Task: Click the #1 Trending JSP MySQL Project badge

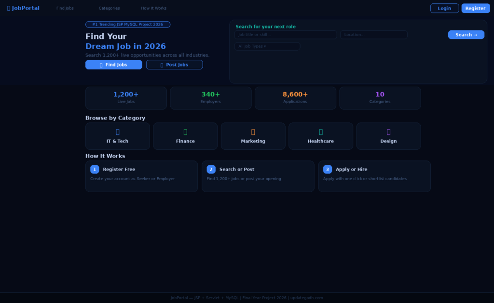Action: (127, 24)
